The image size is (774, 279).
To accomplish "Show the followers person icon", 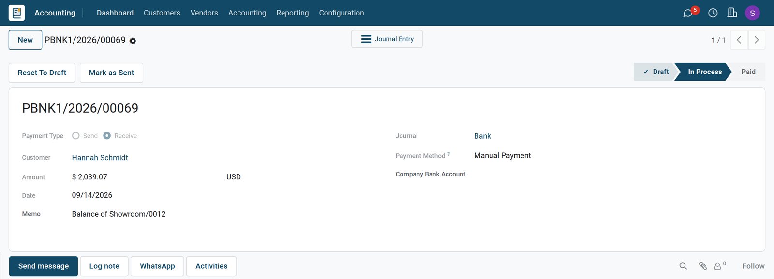I will click(718, 266).
